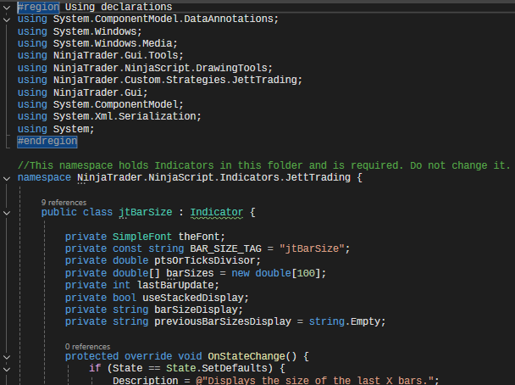Click the jtBarSize class name
This screenshot has height=385, width=515.
coord(145,212)
